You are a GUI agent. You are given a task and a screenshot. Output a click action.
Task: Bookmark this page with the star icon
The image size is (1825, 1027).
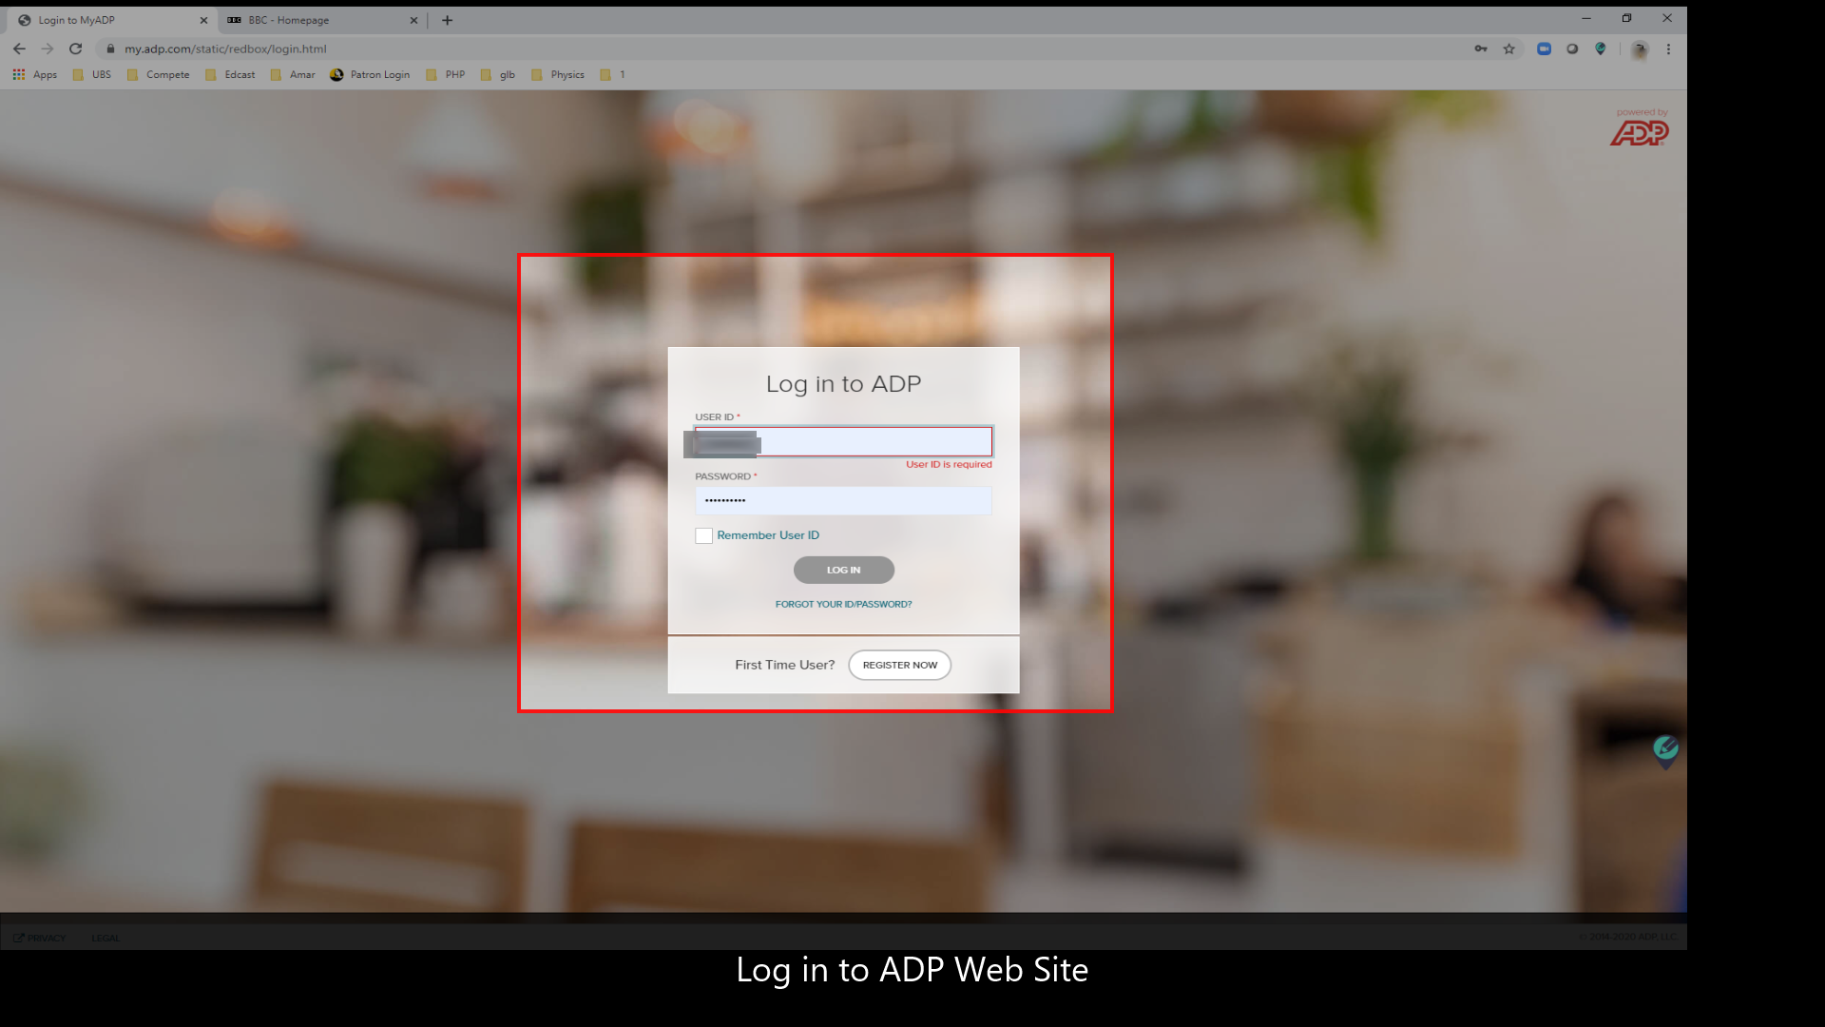(1508, 48)
